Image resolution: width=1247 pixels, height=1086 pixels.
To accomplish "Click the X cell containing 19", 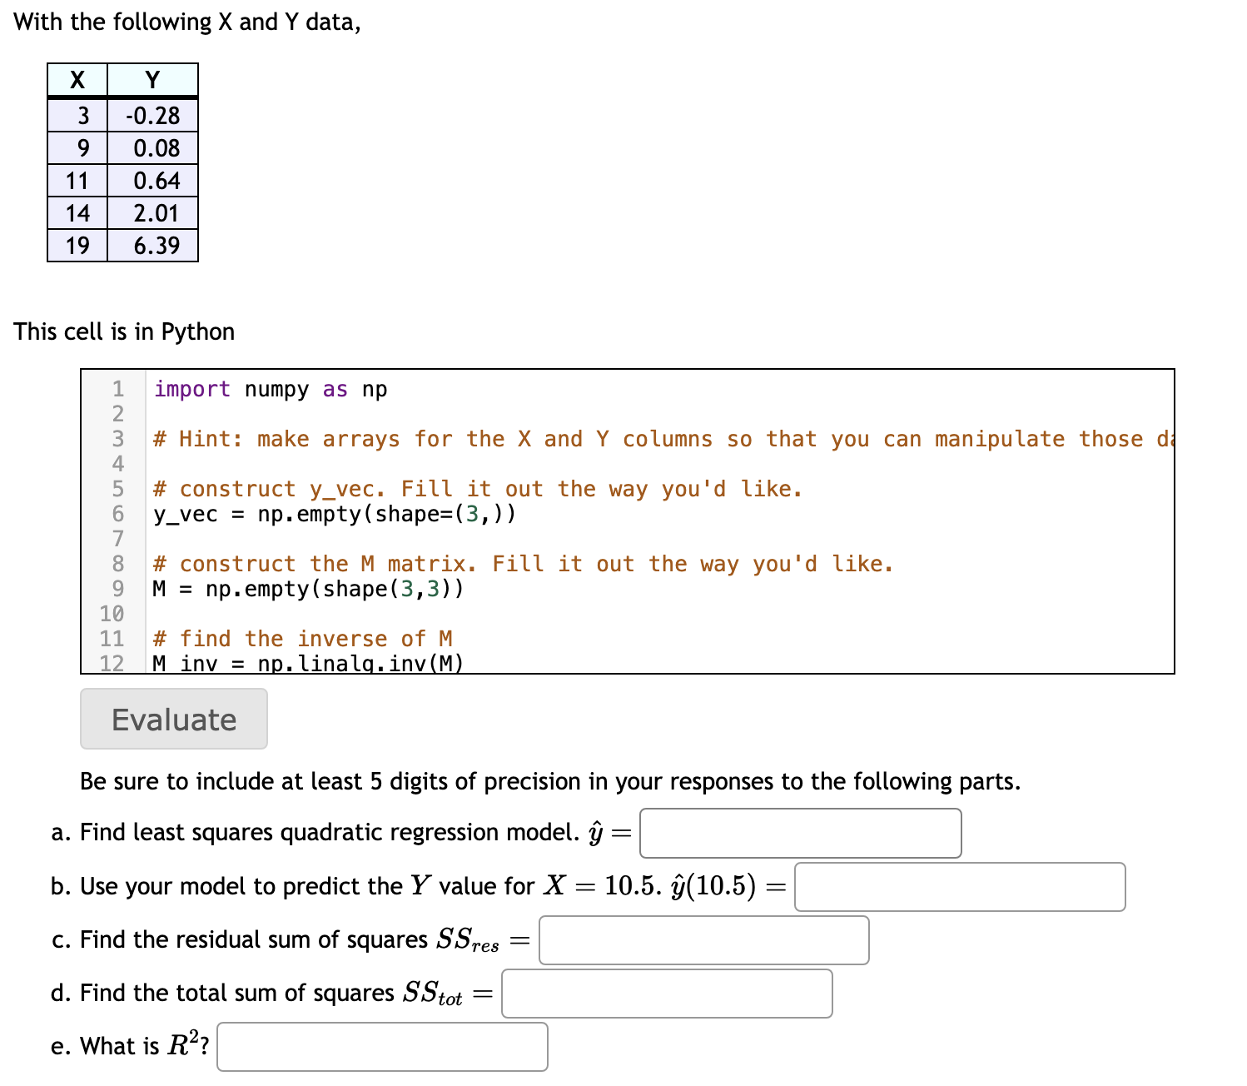I will pos(77,246).
